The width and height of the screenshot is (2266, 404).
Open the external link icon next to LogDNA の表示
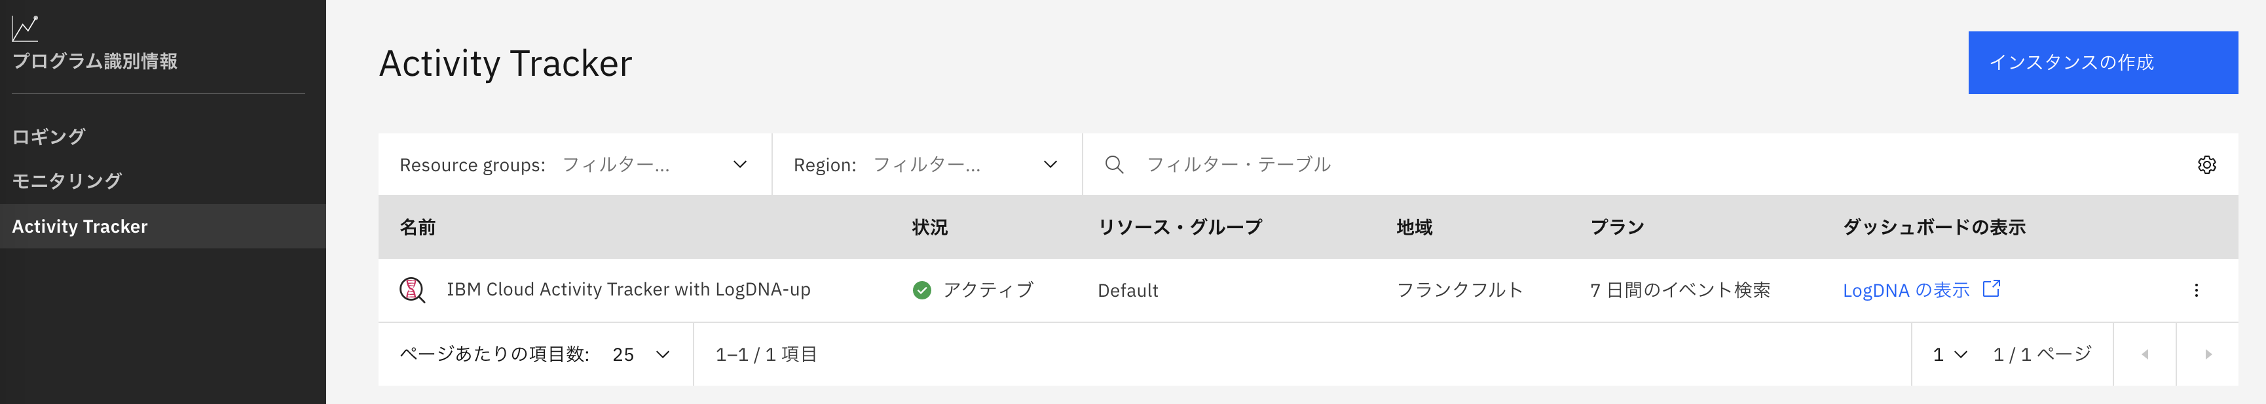[1992, 287]
